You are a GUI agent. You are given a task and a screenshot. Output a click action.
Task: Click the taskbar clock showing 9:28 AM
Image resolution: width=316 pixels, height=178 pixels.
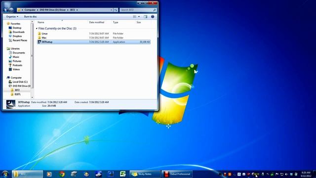point(306,174)
